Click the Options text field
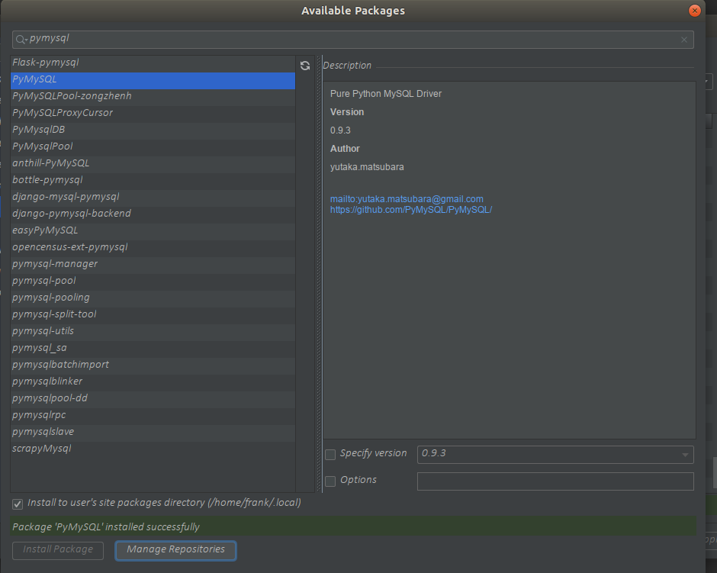 tap(555, 481)
